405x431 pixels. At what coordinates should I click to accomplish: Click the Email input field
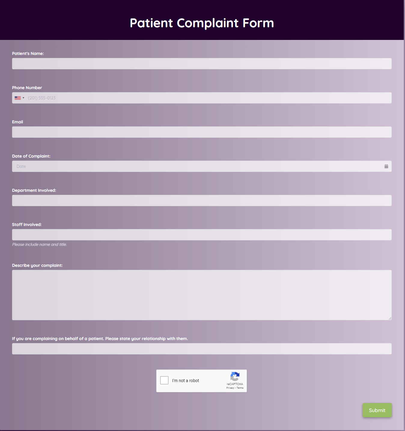pos(202,132)
